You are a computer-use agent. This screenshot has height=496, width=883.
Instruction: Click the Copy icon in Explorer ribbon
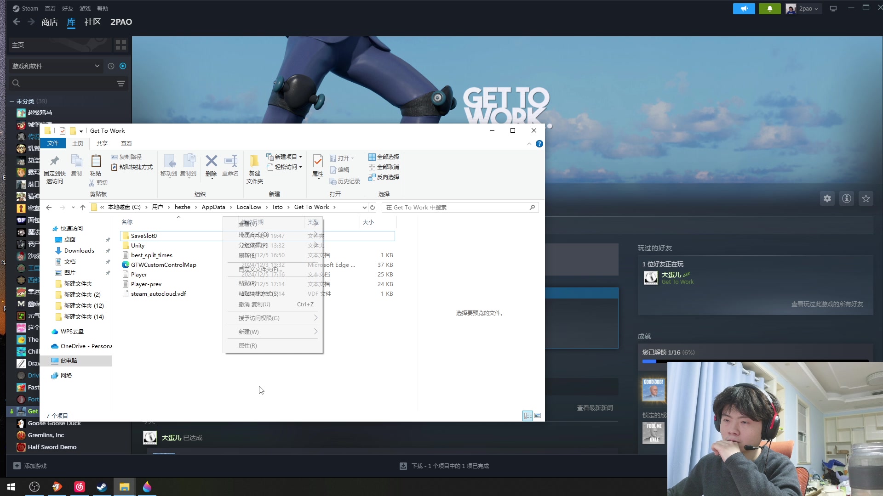(x=76, y=161)
